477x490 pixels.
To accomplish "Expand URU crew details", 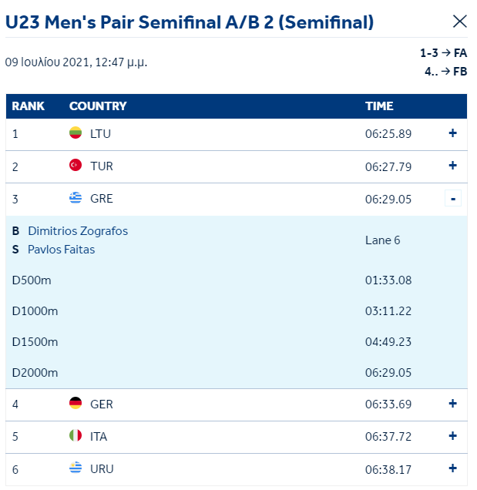I will [x=452, y=468].
